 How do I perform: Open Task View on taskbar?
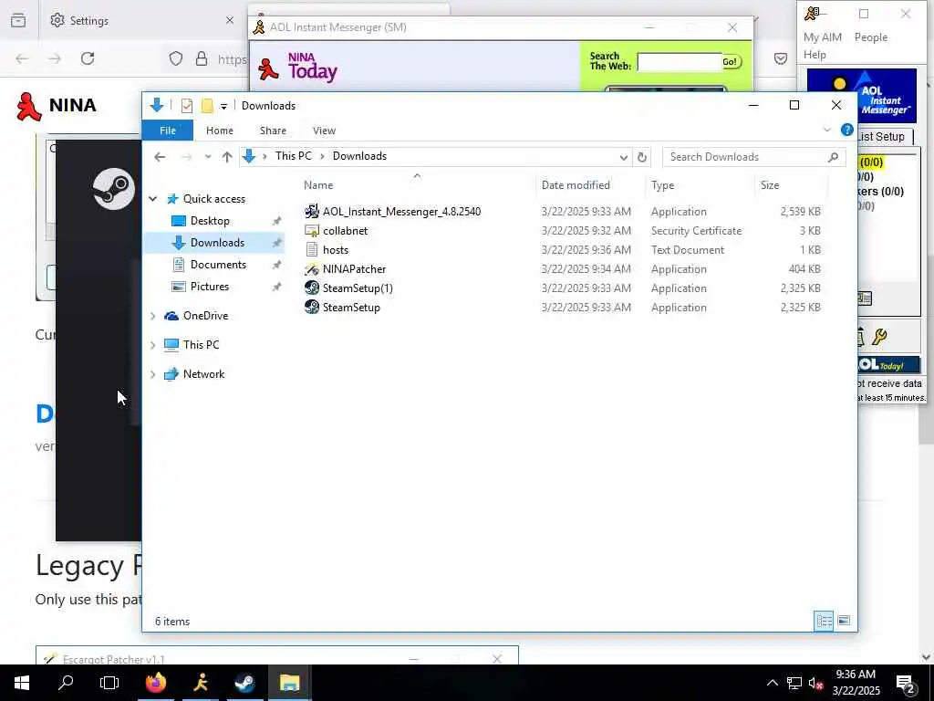pyautogui.click(x=109, y=683)
